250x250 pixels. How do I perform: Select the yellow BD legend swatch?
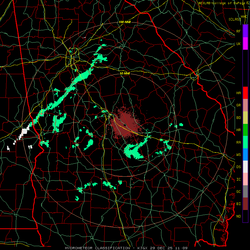[x=245, y=118]
